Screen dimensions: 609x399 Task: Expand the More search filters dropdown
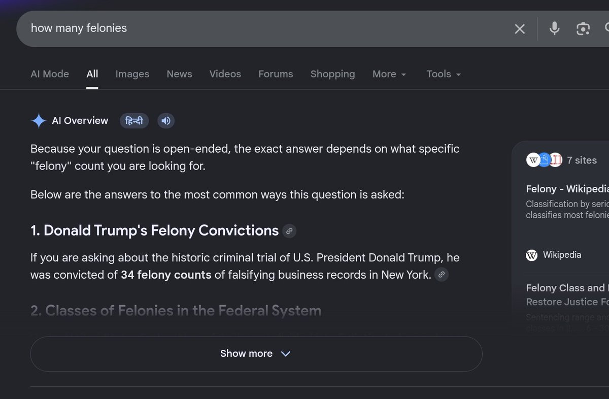click(x=389, y=74)
